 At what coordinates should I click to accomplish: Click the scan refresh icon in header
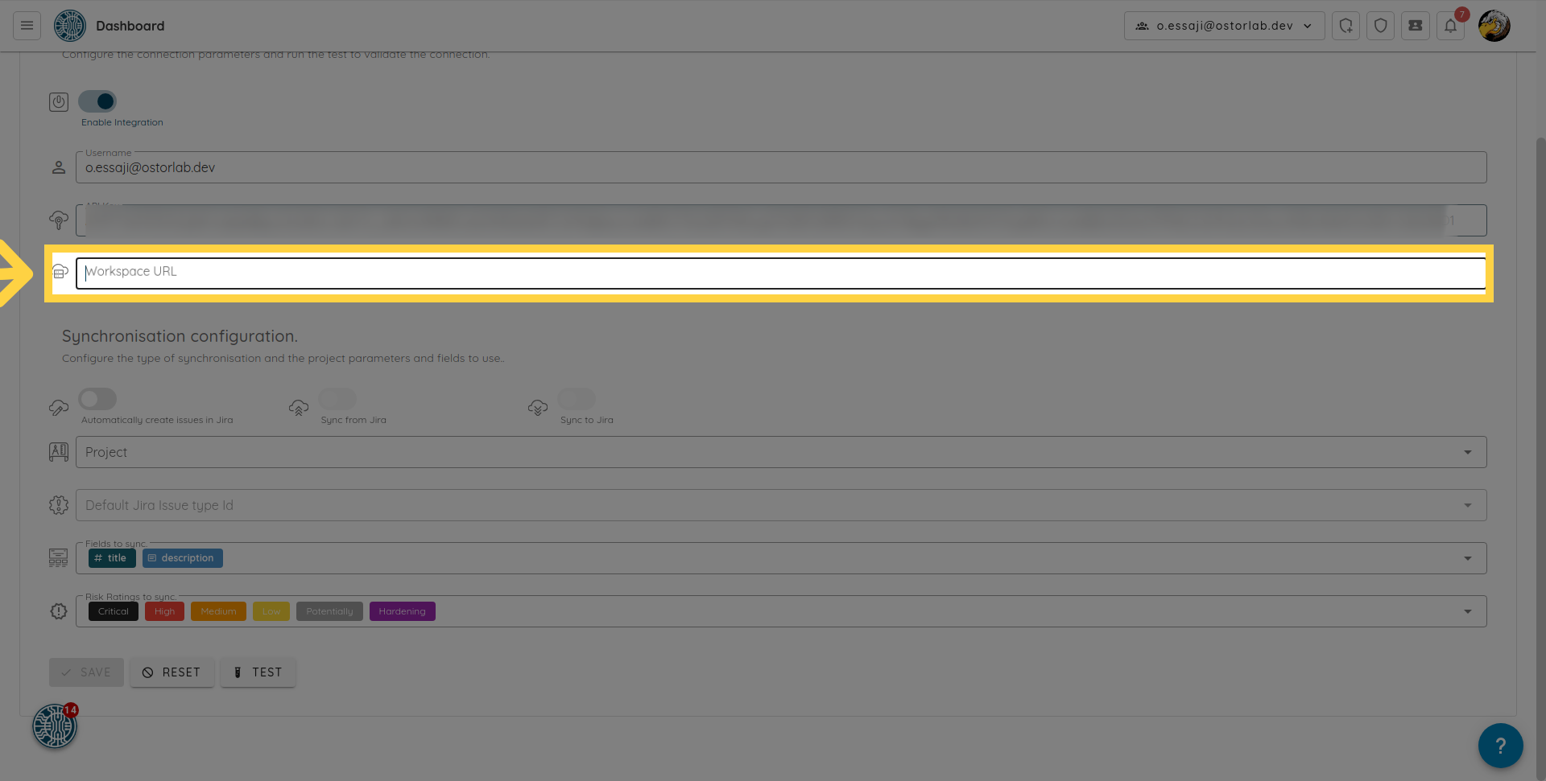(1346, 26)
